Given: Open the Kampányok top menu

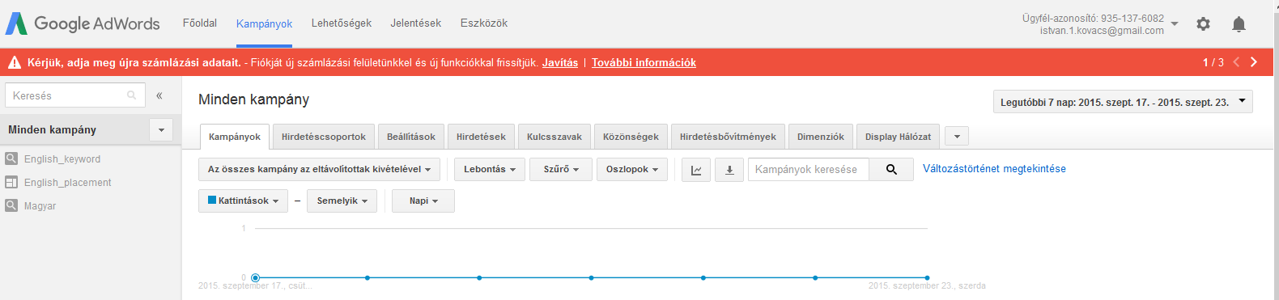Looking at the screenshot, I should pos(264,23).
